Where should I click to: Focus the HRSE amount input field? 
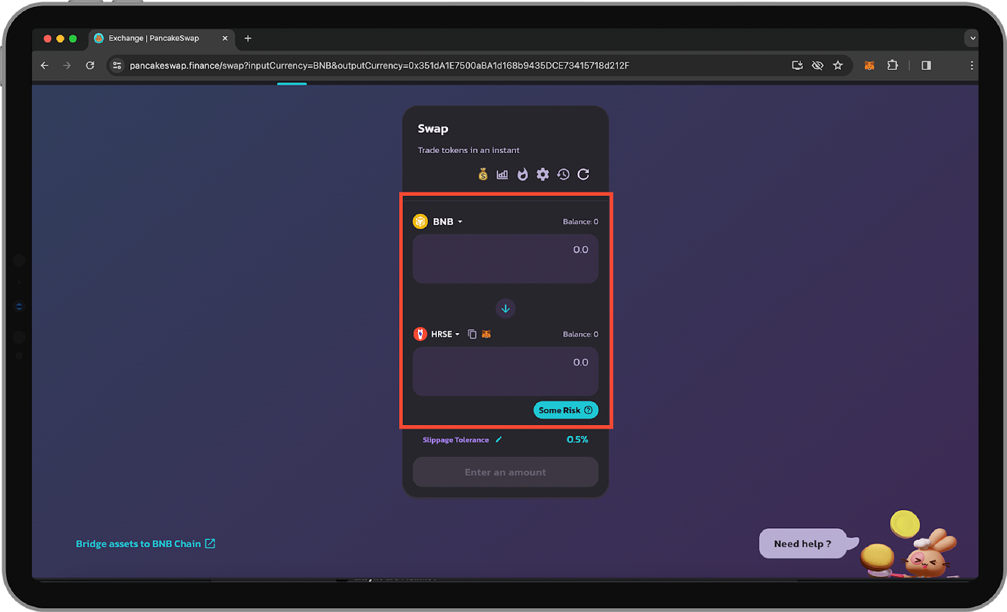505,371
